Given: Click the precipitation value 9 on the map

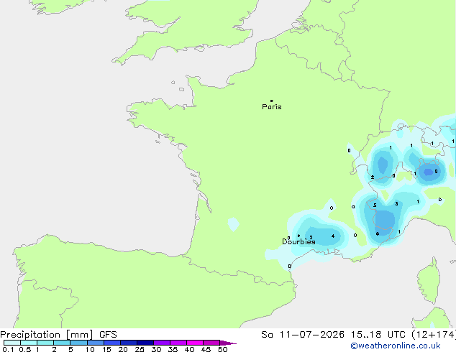Looking at the screenshot, I should 436,172.
